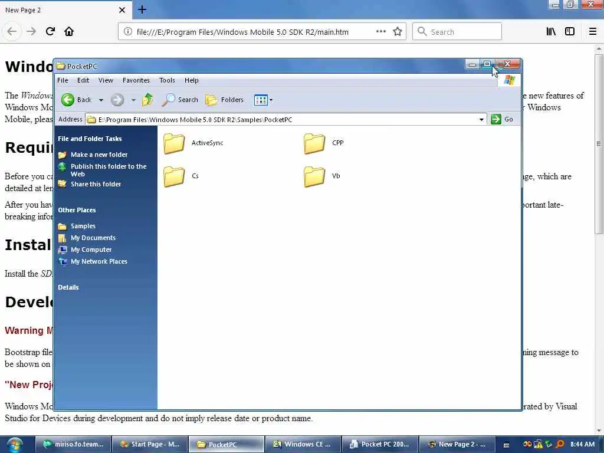Click browser Back arrow
This screenshot has height=453, width=604.
12,32
